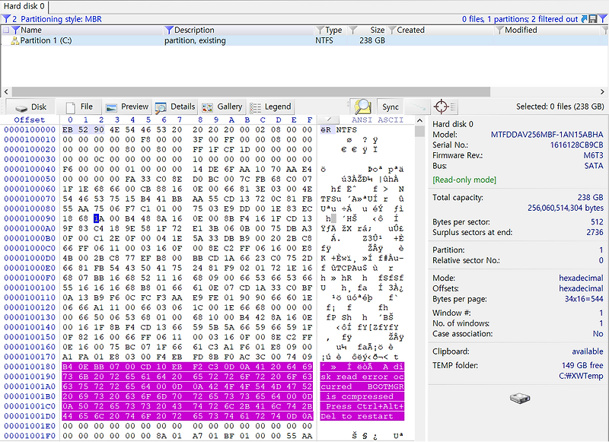Switch to Gallery view mode
This screenshot has width=609, height=442.
(x=222, y=107)
